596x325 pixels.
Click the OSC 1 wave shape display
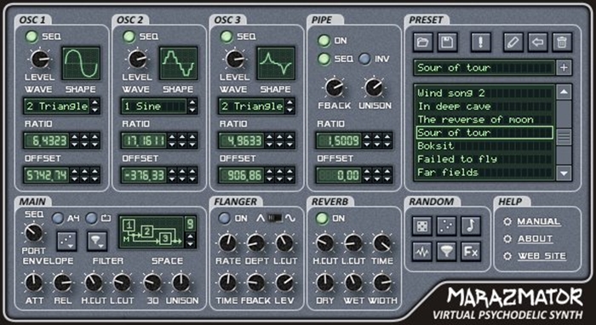click(x=82, y=63)
